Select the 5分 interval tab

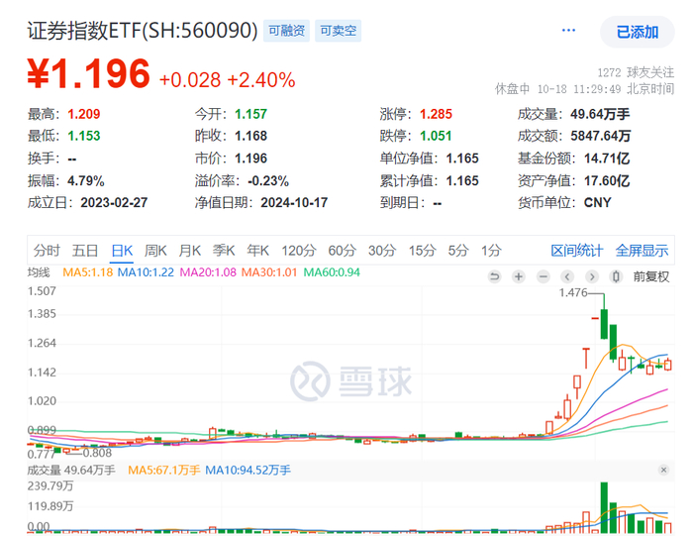click(x=457, y=251)
